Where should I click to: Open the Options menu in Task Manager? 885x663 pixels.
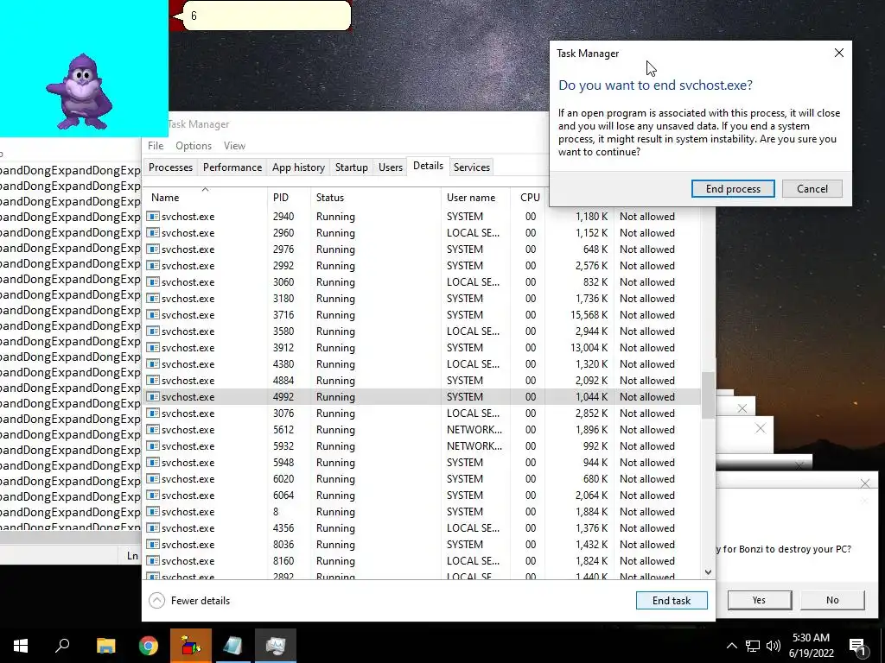pos(194,145)
